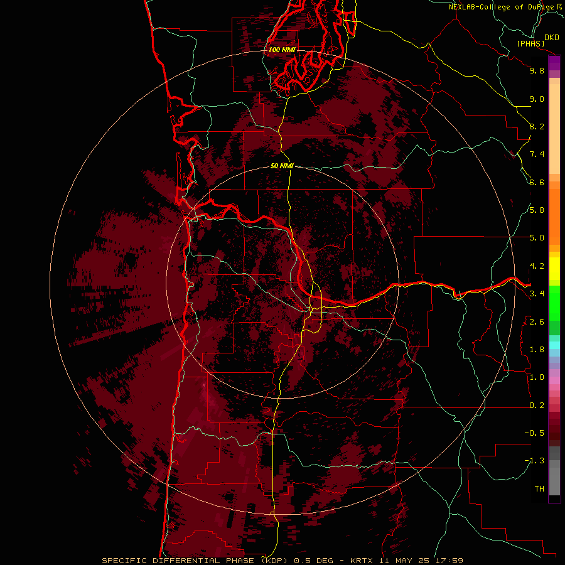Click the 'KRTX' station identifier in footer
This screenshot has width=565, height=565.
(362, 561)
